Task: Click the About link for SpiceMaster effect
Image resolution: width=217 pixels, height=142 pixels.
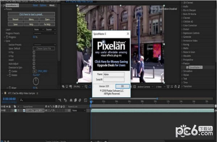Action: (52, 5)
